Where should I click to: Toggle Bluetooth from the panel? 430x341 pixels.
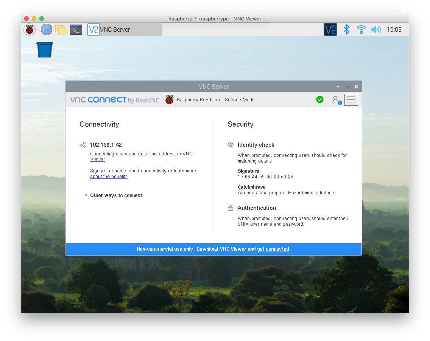pyautogui.click(x=347, y=29)
